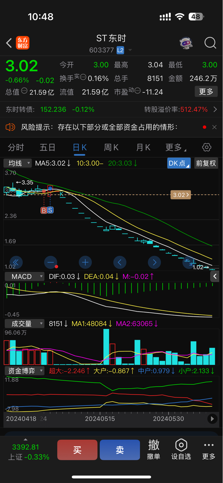Screen dimensions: 223x483
Task: Expand stock switcher triangle beside L2
Action: [x=130, y=50]
